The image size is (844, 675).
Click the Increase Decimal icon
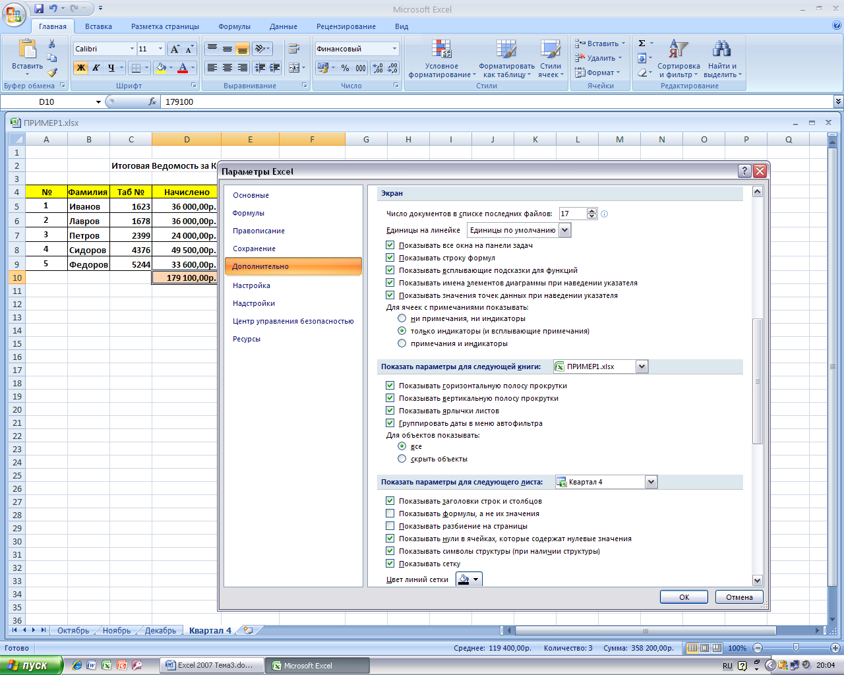(x=378, y=67)
